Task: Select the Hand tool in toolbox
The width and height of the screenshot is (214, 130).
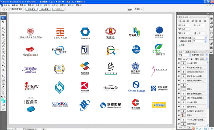Action: (3, 90)
